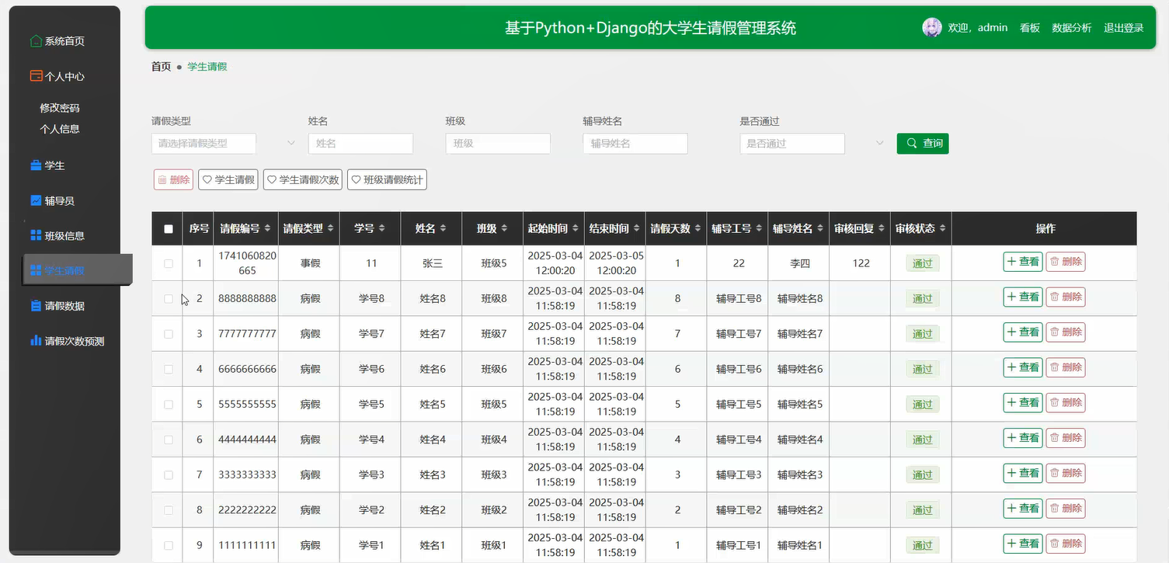Click the 辅导姓名 search input field
Image resolution: width=1169 pixels, height=563 pixels.
click(x=635, y=144)
